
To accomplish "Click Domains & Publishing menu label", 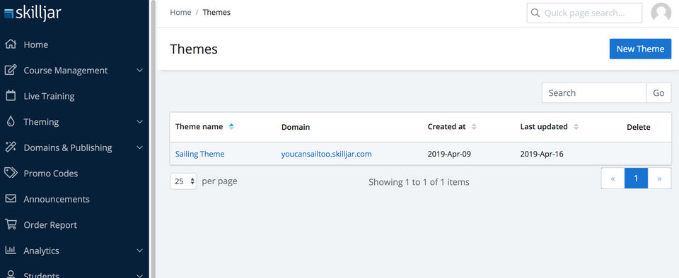I will pyautogui.click(x=68, y=147).
